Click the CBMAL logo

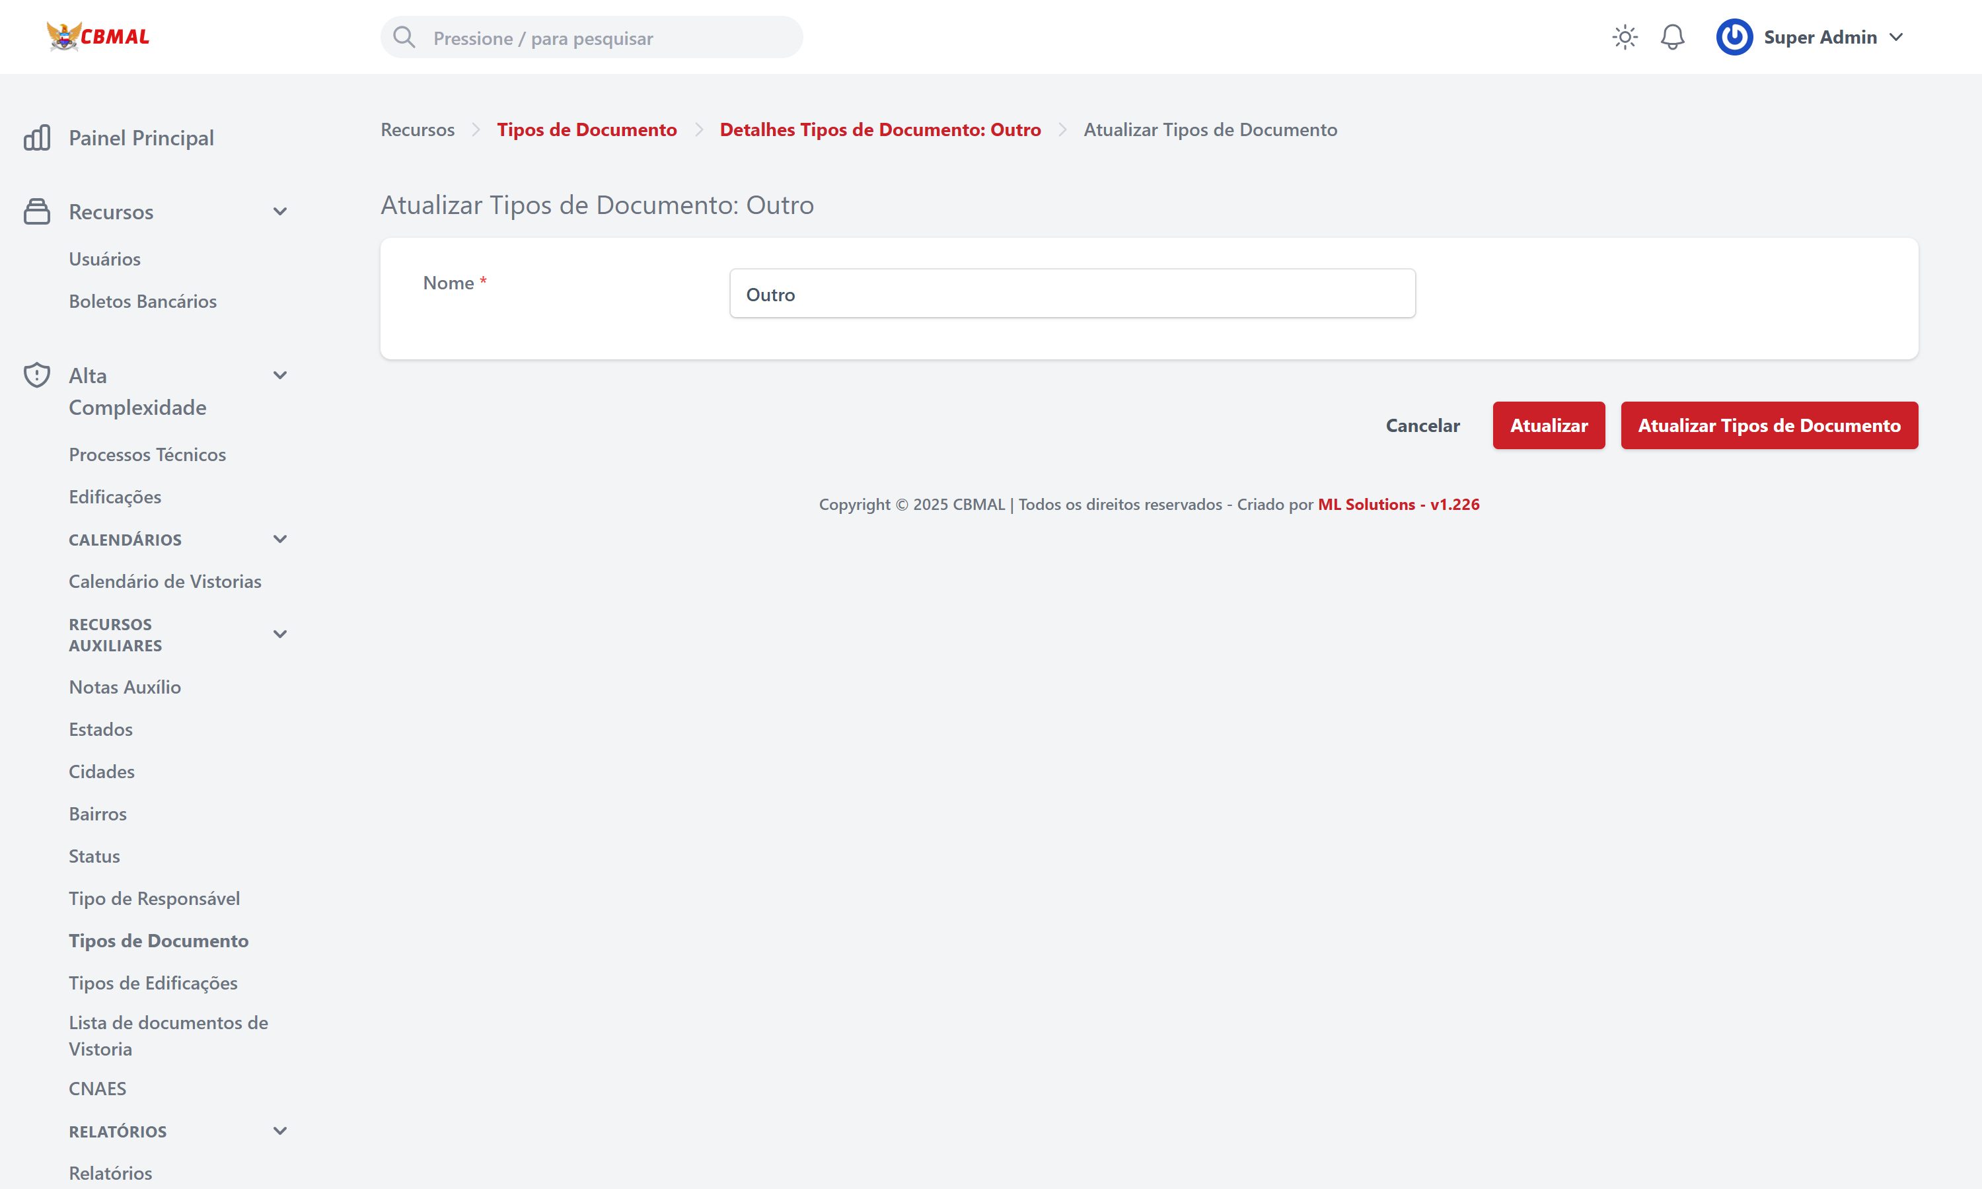pyautogui.click(x=98, y=36)
